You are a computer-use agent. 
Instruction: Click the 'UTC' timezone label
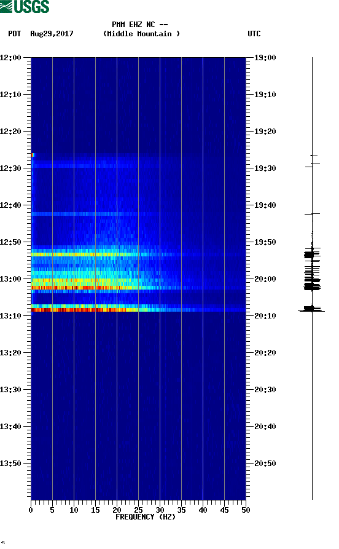[254, 34]
